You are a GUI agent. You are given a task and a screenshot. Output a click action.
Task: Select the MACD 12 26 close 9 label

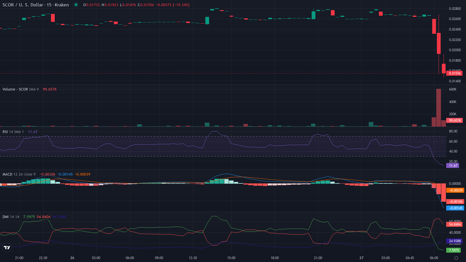(x=19, y=174)
